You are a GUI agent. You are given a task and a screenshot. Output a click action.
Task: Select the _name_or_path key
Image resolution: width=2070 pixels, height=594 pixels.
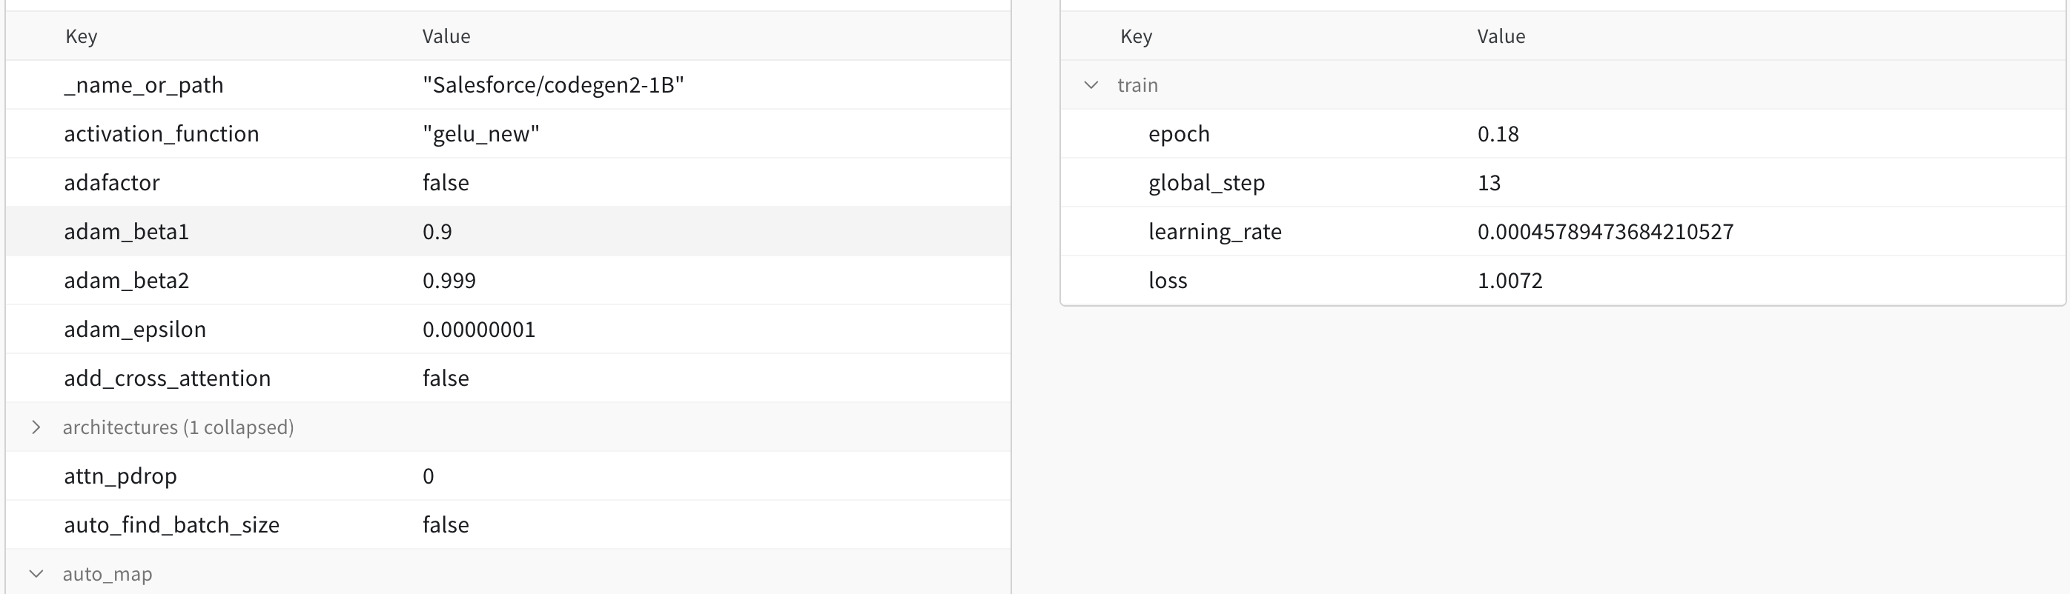pyautogui.click(x=144, y=85)
